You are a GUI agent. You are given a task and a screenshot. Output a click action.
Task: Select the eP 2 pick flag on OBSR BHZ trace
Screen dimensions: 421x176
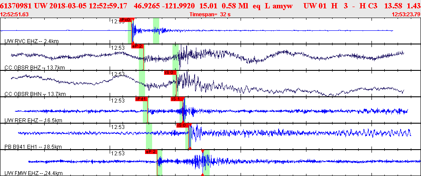coord(138,46)
